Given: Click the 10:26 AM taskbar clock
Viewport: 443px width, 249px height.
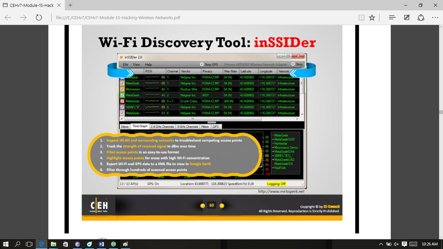Looking at the screenshot, I should 430,244.
